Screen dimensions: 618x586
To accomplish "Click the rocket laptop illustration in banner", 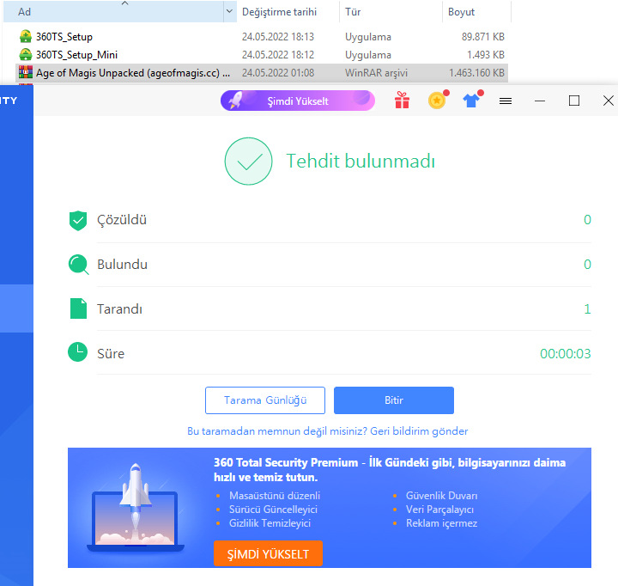I will click(x=136, y=508).
